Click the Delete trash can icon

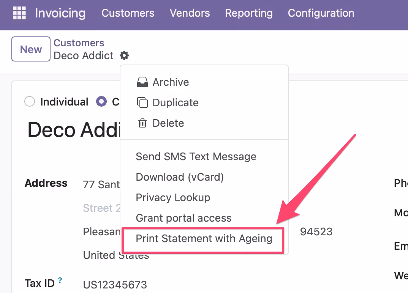coord(142,123)
